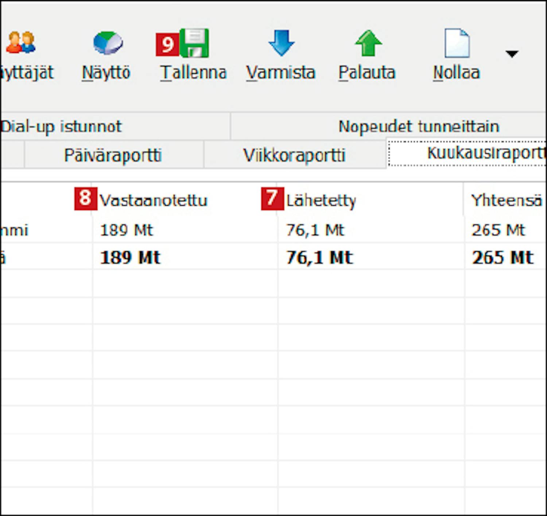This screenshot has width=547, height=516.
Task: Sort by the Lähetetty column header
Action: pyautogui.click(x=321, y=200)
